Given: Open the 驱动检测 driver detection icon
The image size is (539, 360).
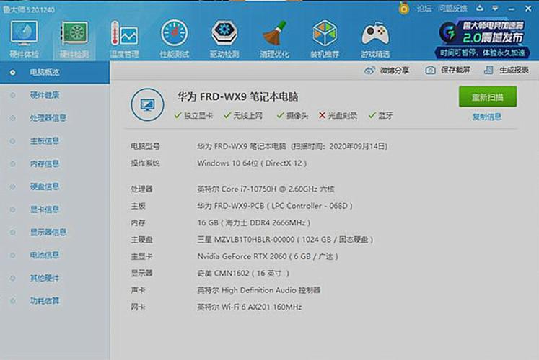Looking at the screenshot, I should (x=224, y=39).
